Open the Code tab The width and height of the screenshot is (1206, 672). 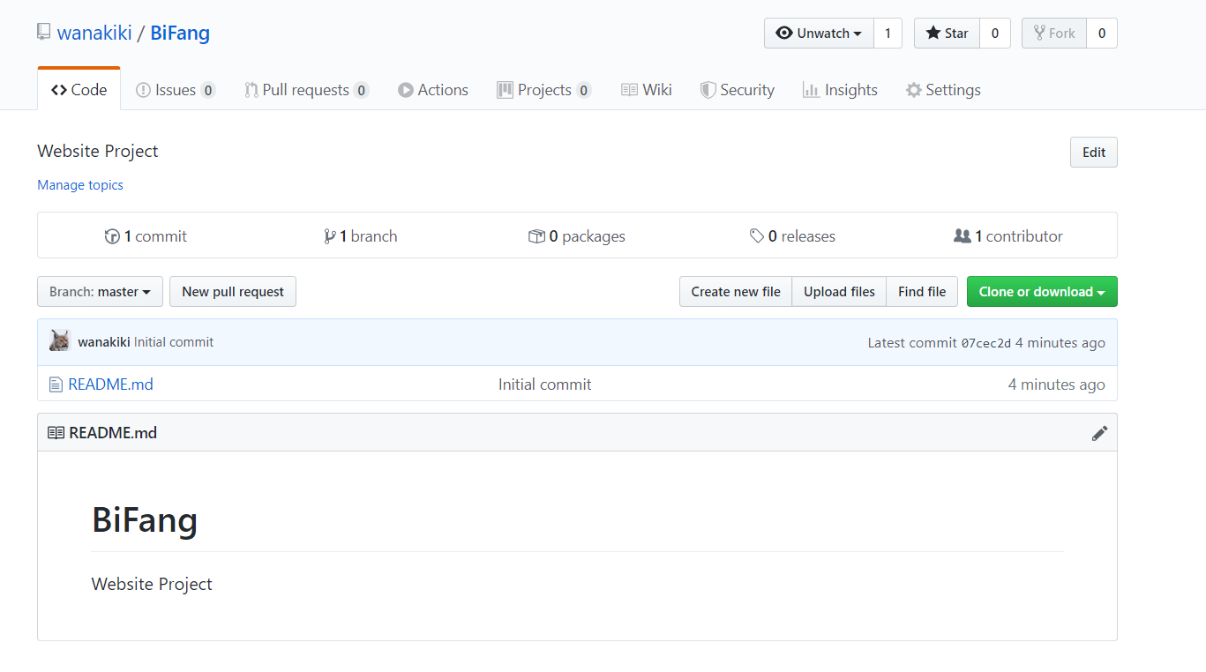(x=79, y=90)
